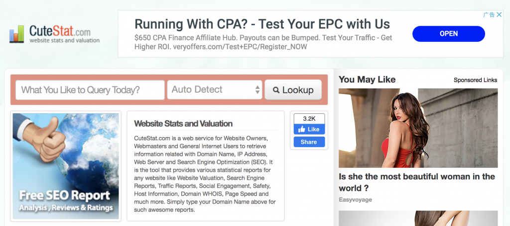Click the query search input field
This screenshot has width=510, height=226.
coord(90,90)
